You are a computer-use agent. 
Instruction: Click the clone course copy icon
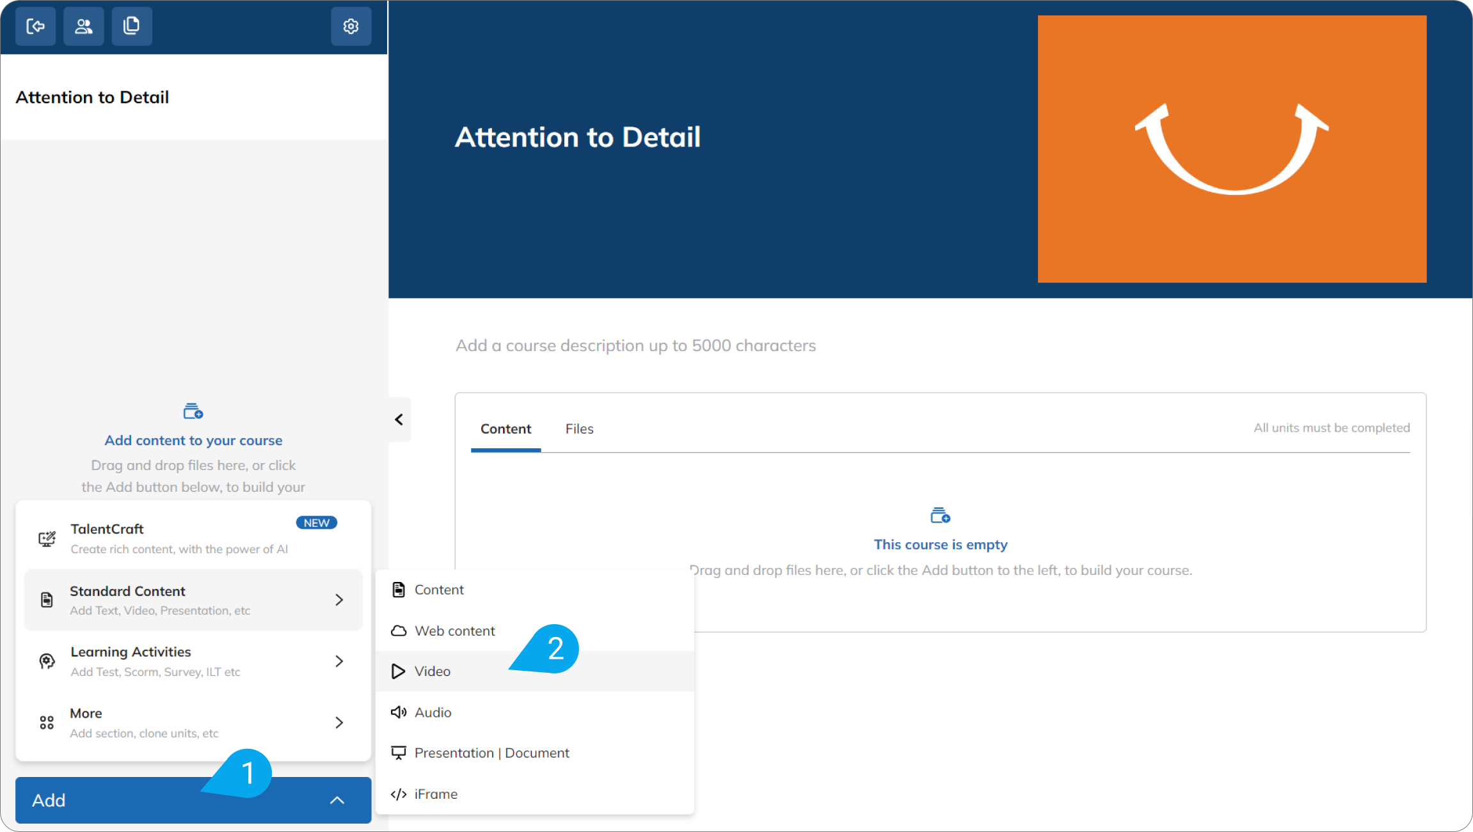(x=132, y=26)
